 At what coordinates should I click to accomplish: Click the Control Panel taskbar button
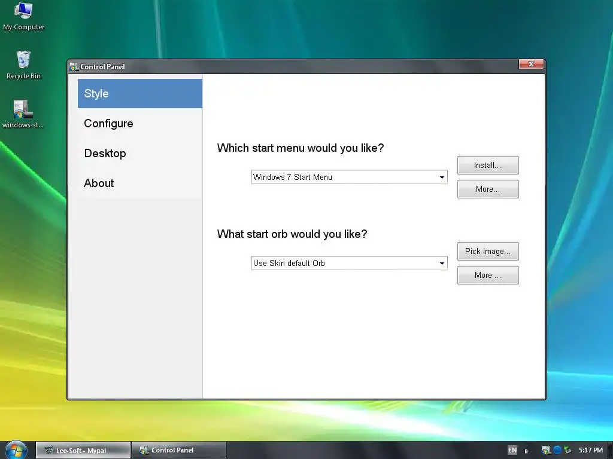click(179, 450)
